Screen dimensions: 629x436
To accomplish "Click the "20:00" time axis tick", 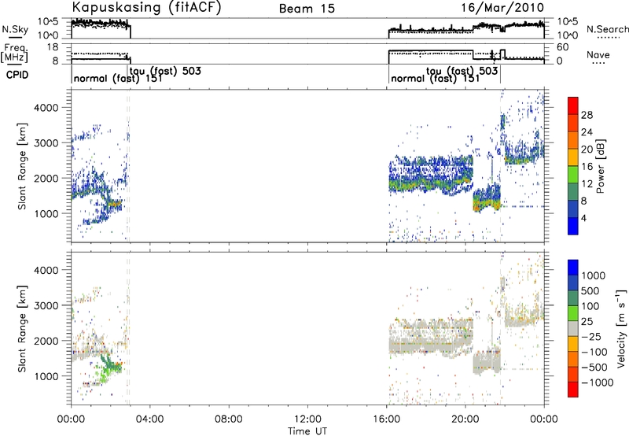I will click(x=465, y=419).
